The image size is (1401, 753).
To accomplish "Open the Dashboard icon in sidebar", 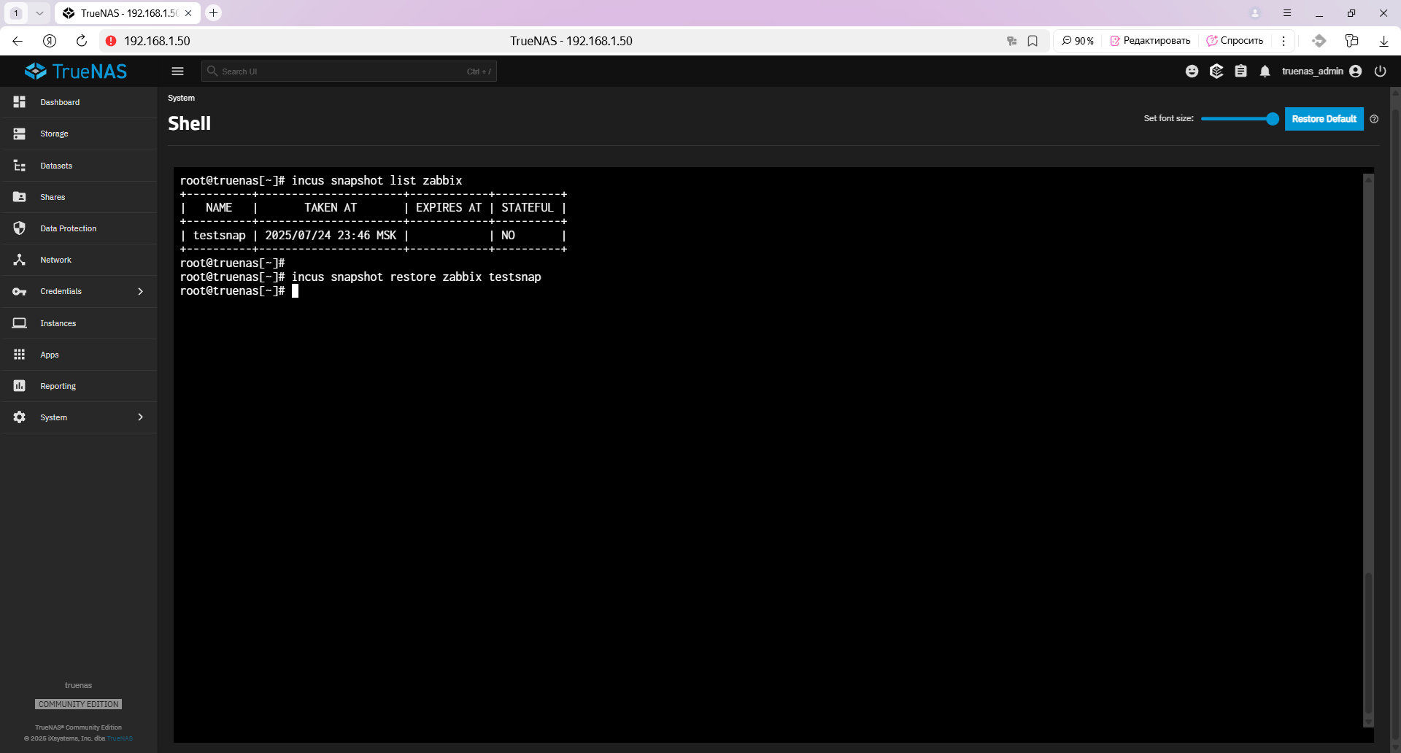I will click(x=20, y=102).
